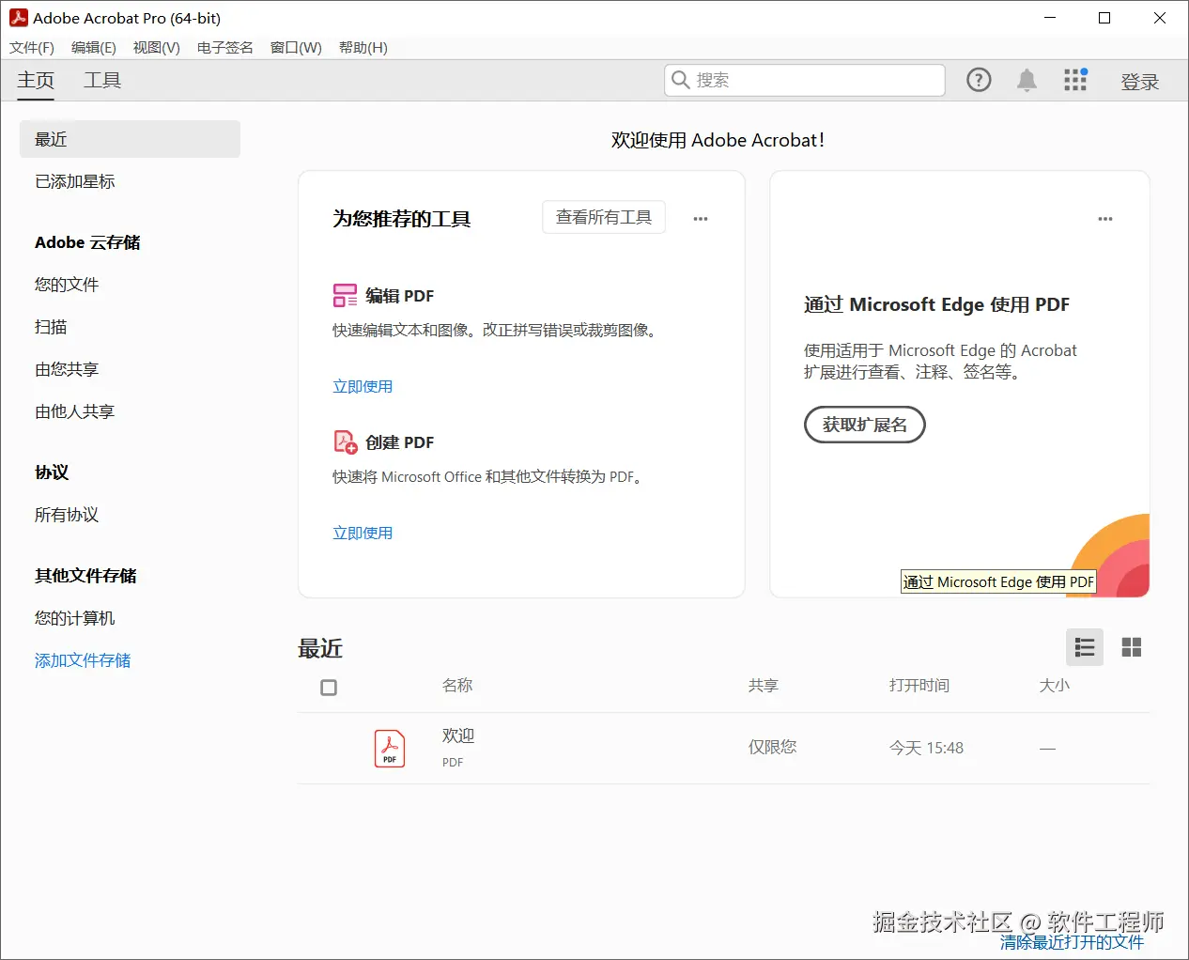Click the 查看所有工具 button
This screenshot has height=960, width=1189.
pyautogui.click(x=604, y=217)
